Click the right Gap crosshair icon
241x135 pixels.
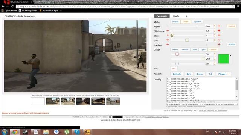click(219, 40)
